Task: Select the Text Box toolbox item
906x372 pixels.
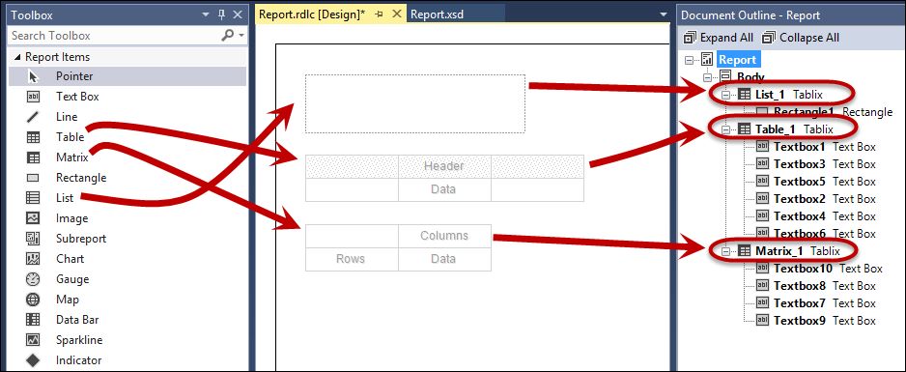Action: click(127, 97)
